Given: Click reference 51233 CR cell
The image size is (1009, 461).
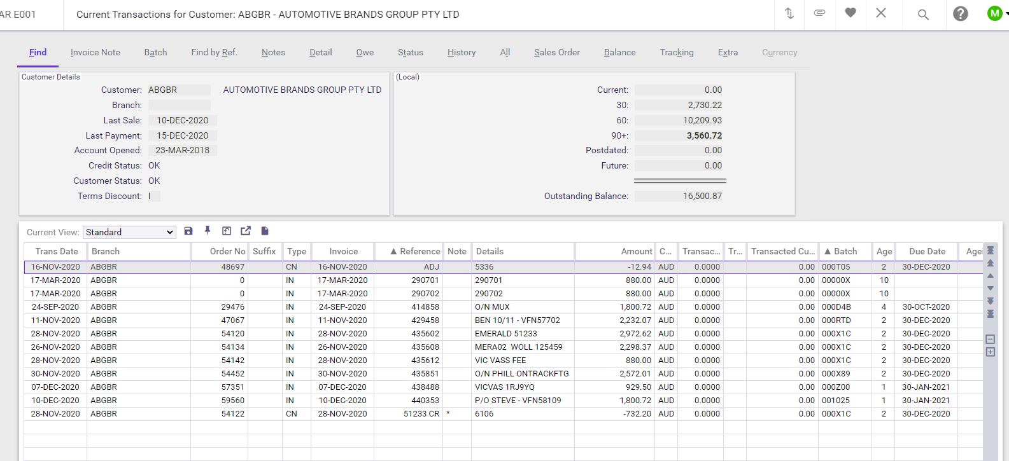Looking at the screenshot, I should 408,413.
